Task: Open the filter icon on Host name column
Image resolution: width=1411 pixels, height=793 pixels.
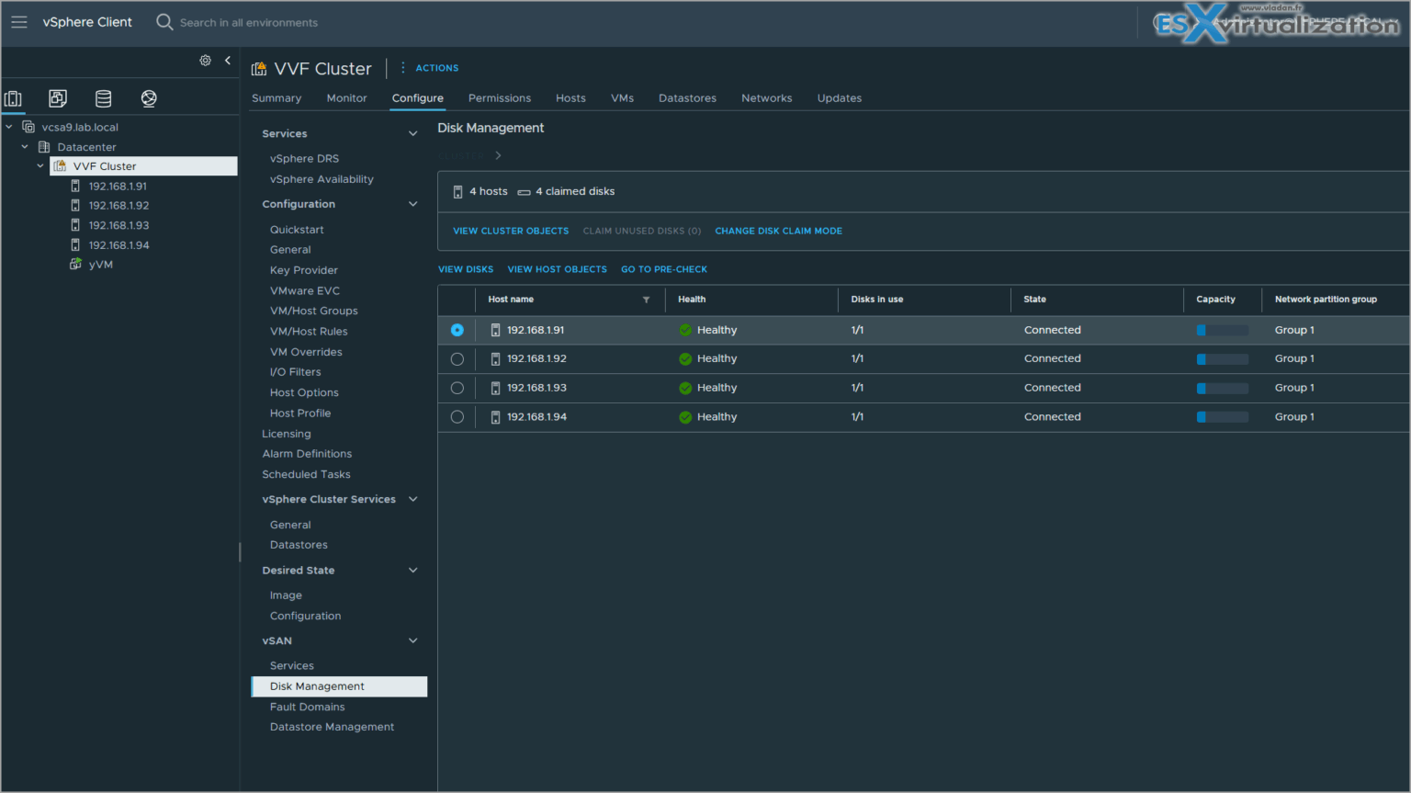Action: point(646,300)
